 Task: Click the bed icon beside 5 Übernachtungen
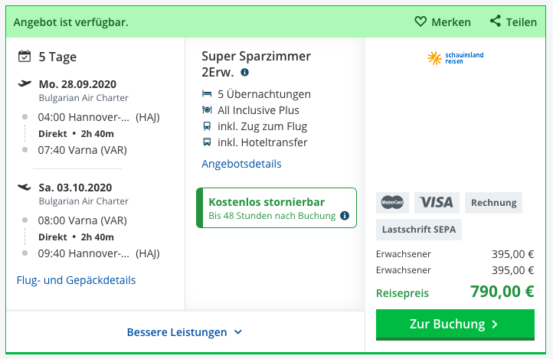pos(207,93)
